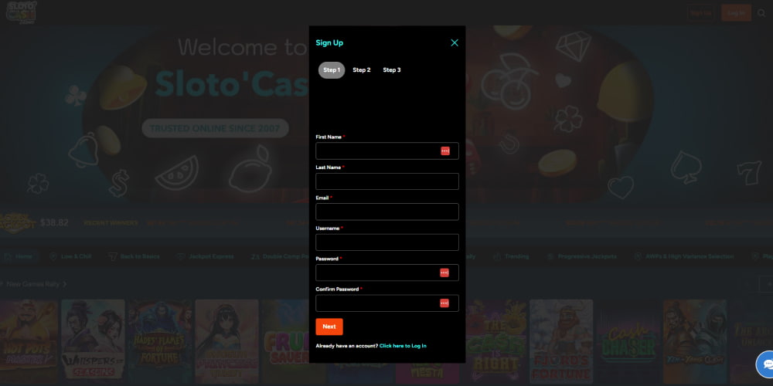This screenshot has height=386, width=773.
Task: Open the search magnifier icon in header
Action: coord(761,13)
